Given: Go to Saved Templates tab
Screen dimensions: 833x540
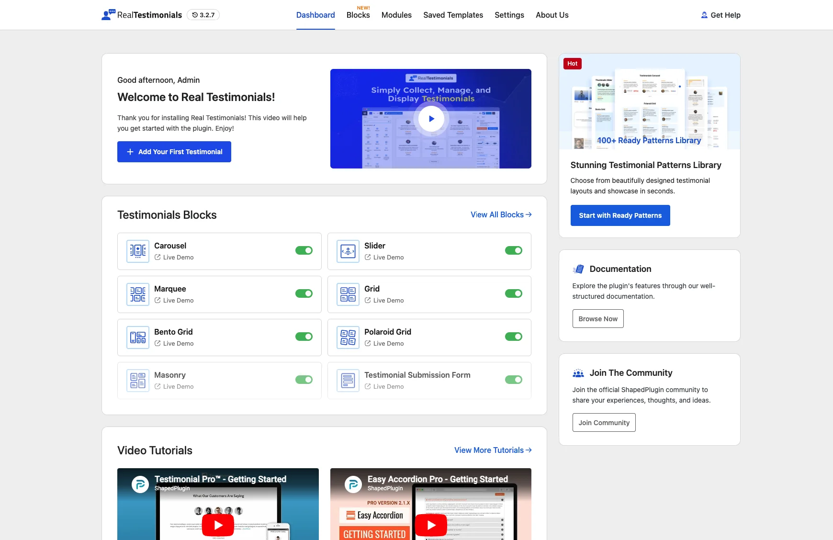Looking at the screenshot, I should [x=453, y=15].
